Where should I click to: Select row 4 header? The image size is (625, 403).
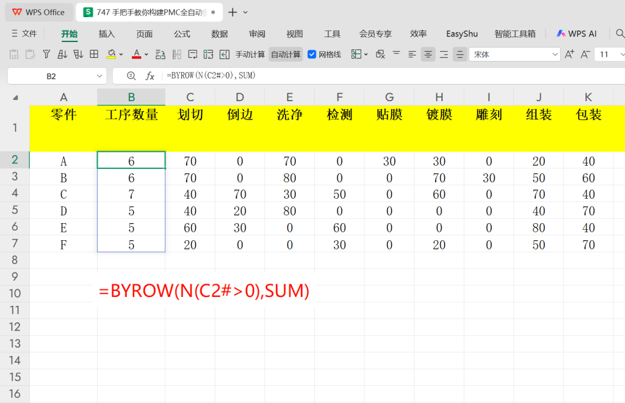pyautogui.click(x=15, y=193)
